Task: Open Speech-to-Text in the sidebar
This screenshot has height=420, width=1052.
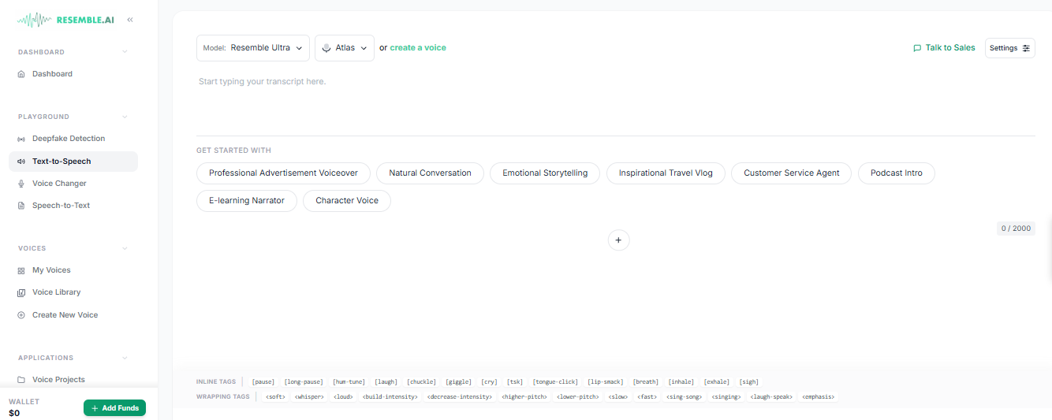Action: point(61,206)
